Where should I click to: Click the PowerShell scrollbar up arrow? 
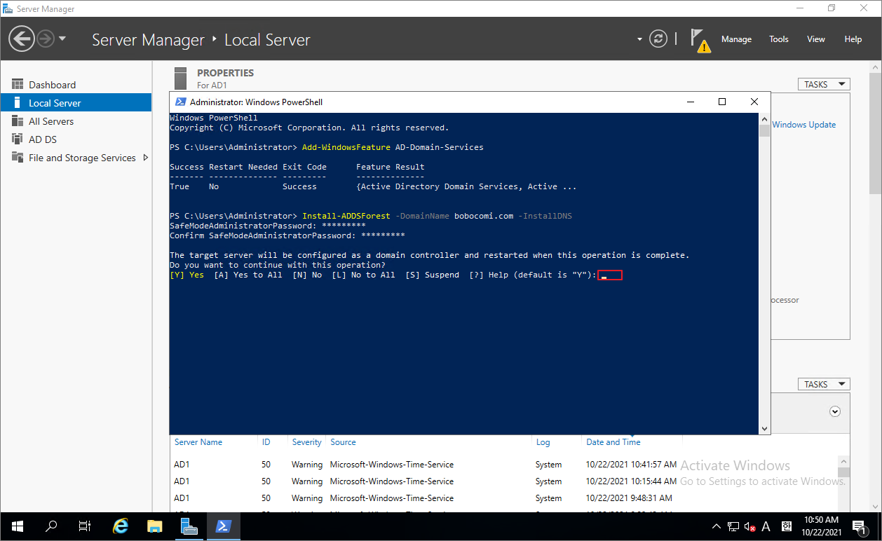click(764, 118)
